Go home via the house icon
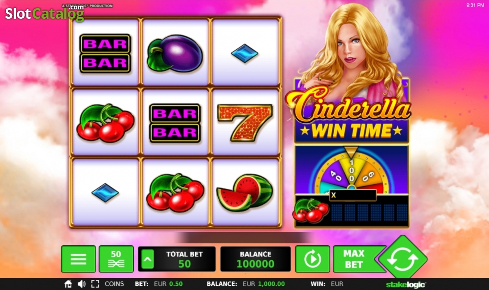The height and width of the screenshot is (290, 489). point(68,284)
